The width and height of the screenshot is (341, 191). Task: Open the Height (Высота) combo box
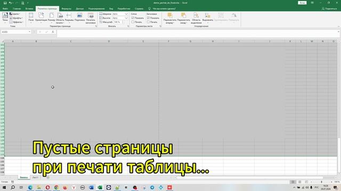point(120,18)
